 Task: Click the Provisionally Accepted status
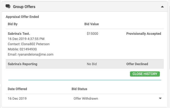143,33
